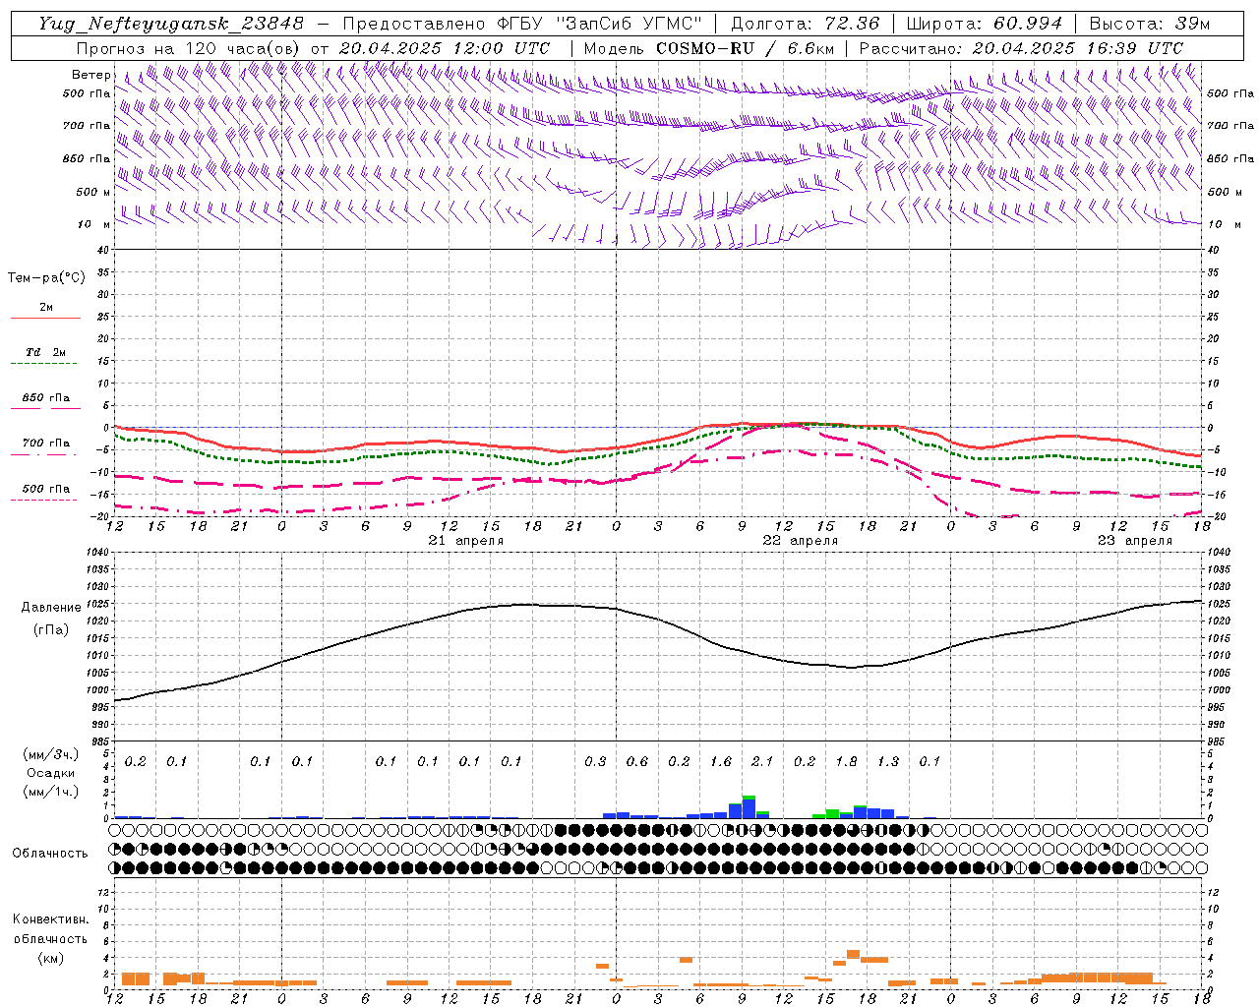
Task: Click the 'Конвективн.' convective cloud label
Action: coord(50,919)
